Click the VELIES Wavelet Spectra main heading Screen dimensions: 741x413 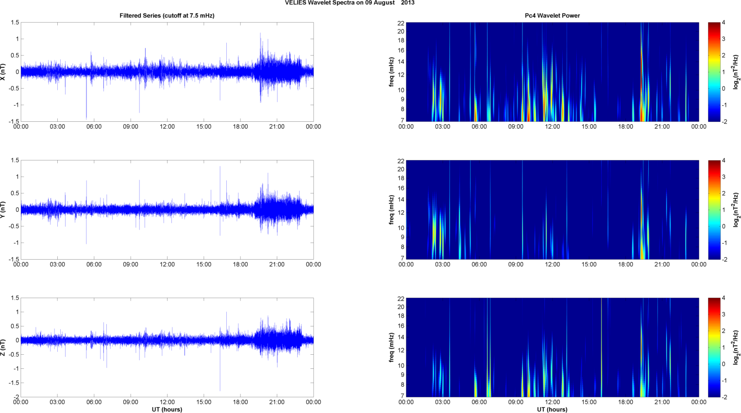(x=350, y=3)
